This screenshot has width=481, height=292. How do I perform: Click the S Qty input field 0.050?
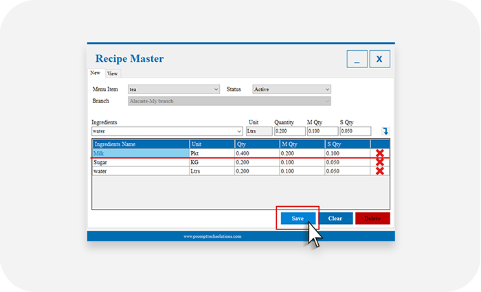(x=355, y=131)
